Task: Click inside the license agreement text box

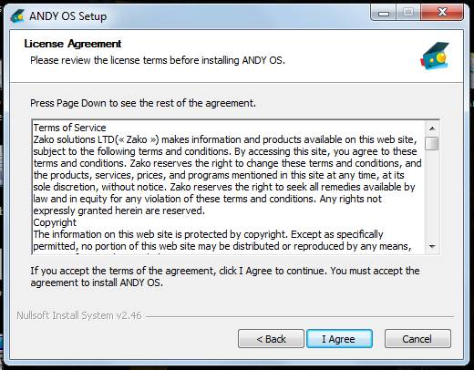Action: click(228, 188)
